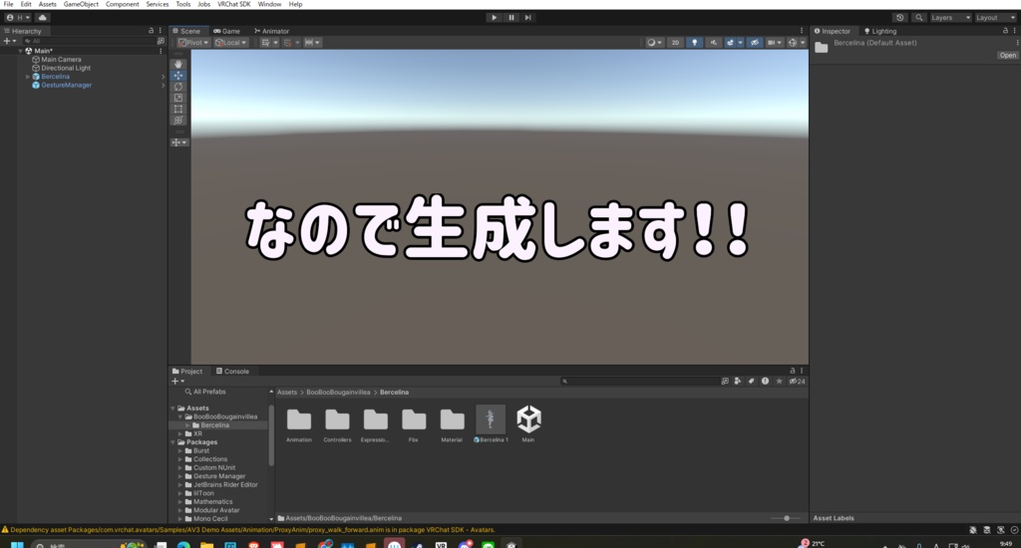Open grid snapping increment dropdown

312,42
